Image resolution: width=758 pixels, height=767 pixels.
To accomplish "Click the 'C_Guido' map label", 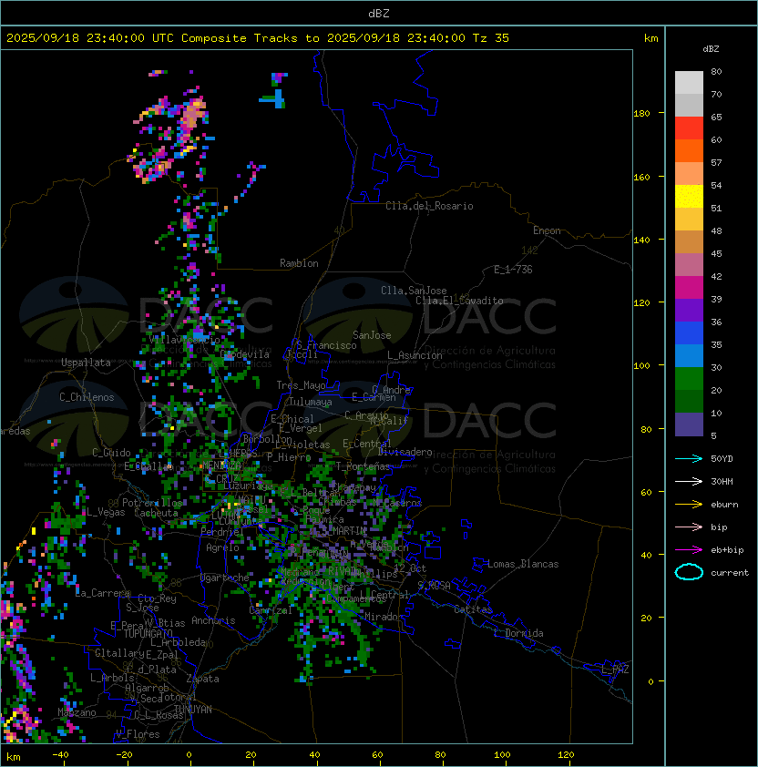I will pos(111,453).
